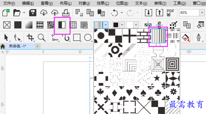Select the Freehand drawing tool
The image size is (206, 114).
[x=55, y=38]
